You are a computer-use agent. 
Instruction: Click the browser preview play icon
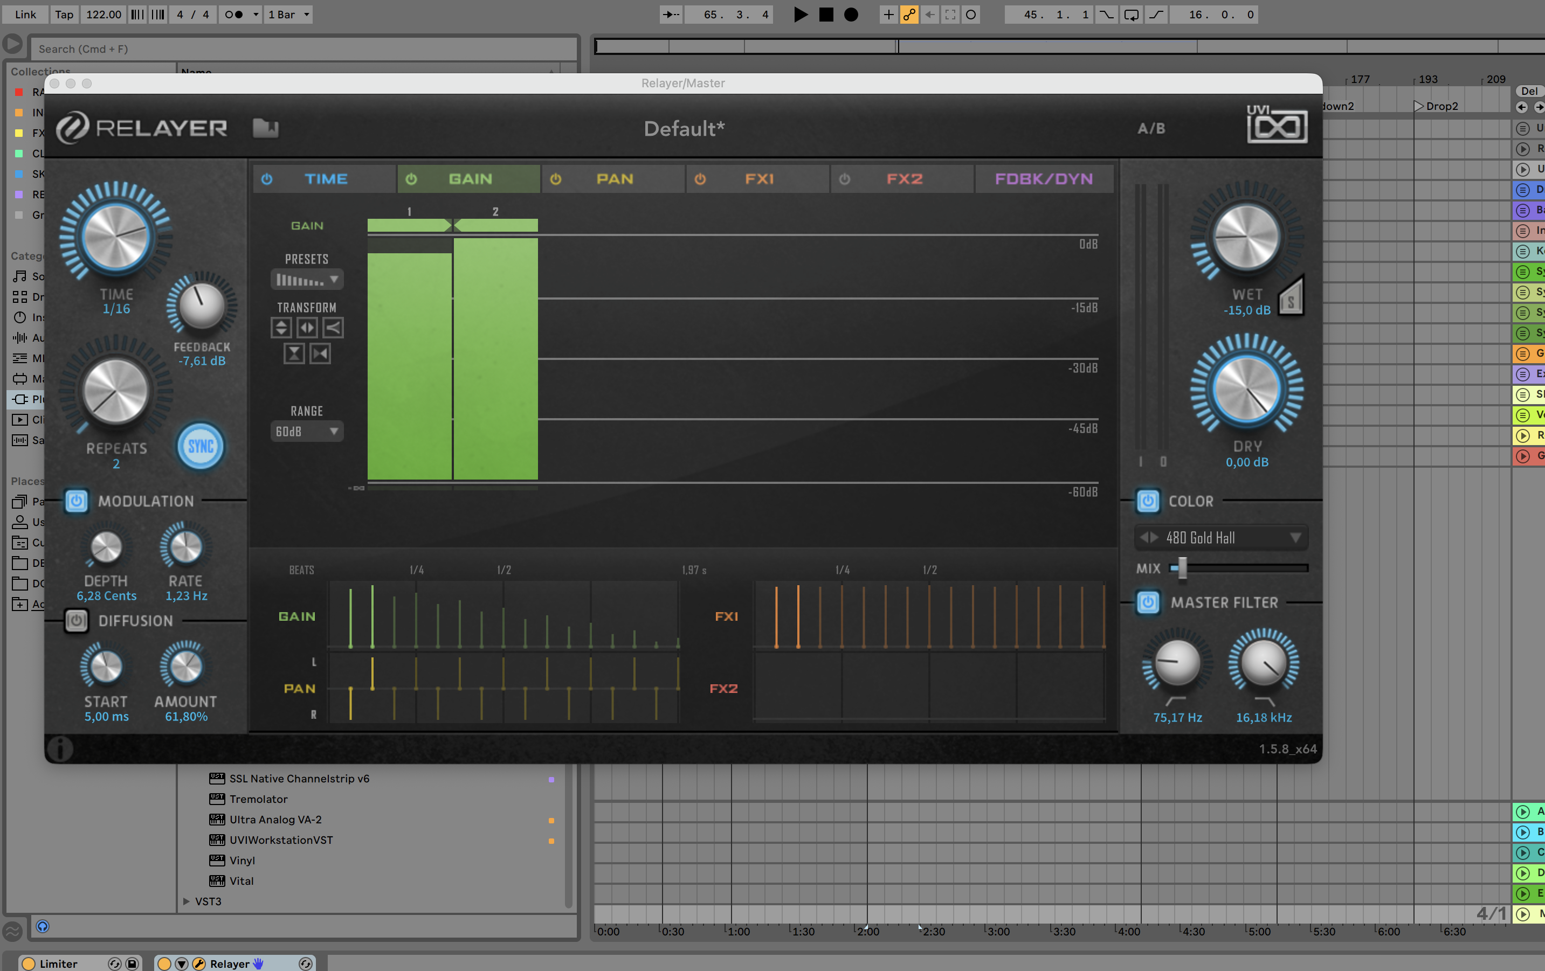click(12, 44)
